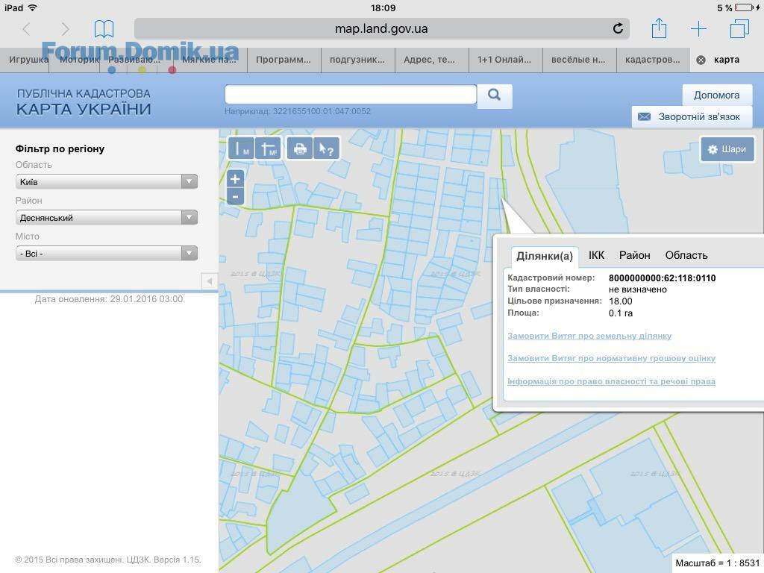This screenshot has width=764, height=573.
Task: Click the cadastral number 8000000000:62:118:0110
Action: pyautogui.click(x=663, y=278)
